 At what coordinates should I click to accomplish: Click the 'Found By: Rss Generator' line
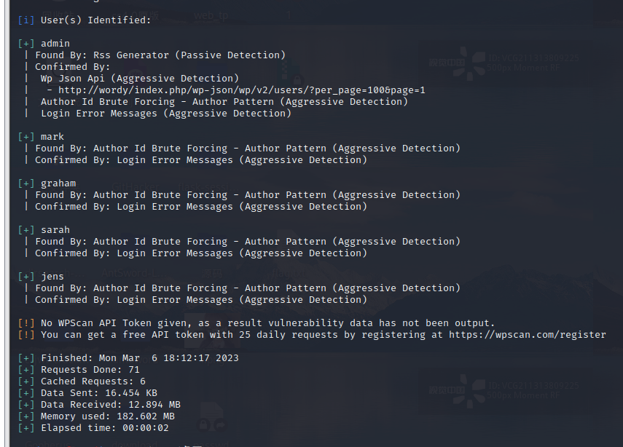[x=160, y=55]
